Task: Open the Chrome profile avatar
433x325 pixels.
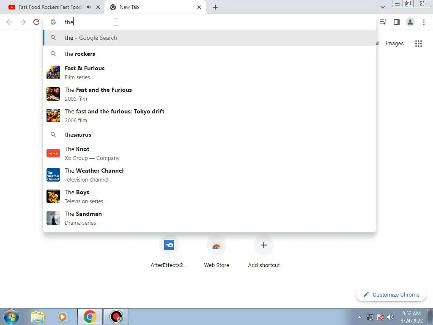Action: pos(410,22)
